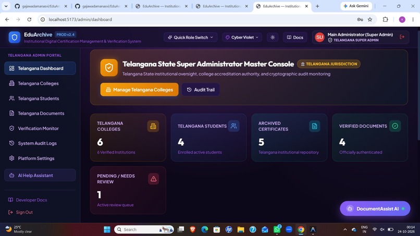The width and height of the screenshot is (420, 236).
Task: Open Brave browser from taskbar
Action: tap(193, 230)
